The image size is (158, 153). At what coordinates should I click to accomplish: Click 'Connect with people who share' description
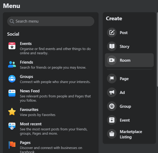tap(55, 82)
